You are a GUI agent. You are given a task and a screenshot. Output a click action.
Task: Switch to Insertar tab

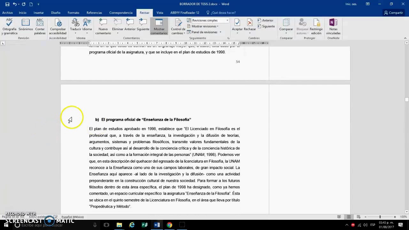39,13
